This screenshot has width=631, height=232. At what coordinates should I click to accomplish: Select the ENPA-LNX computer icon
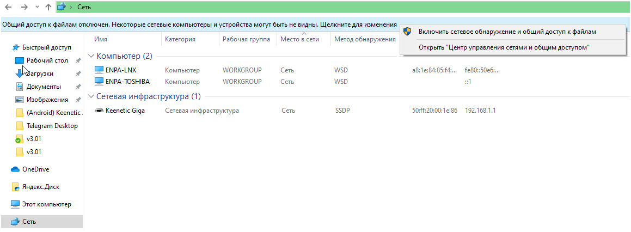point(99,70)
